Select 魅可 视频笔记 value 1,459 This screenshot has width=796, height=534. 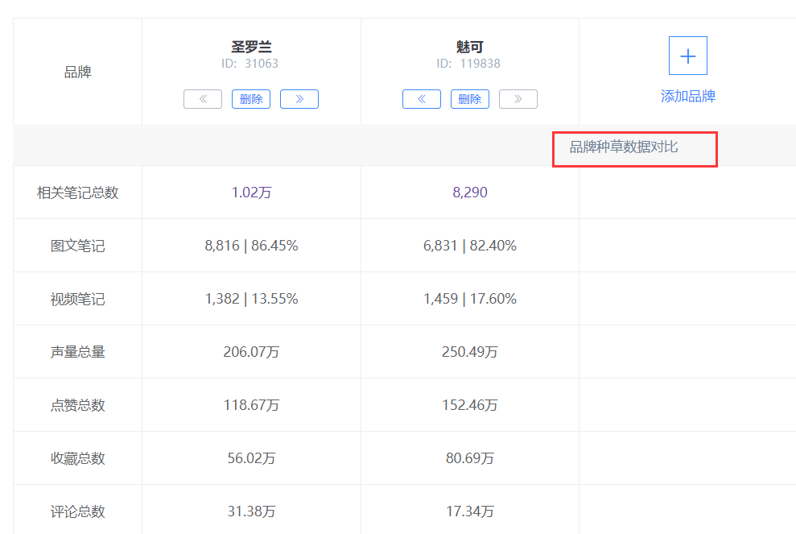[440, 299]
